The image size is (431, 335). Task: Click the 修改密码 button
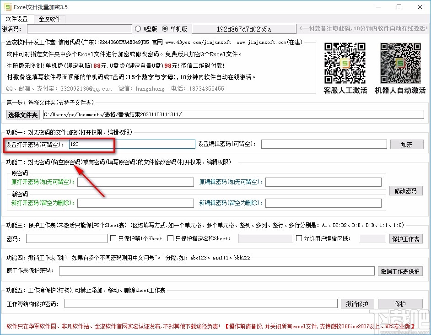(x=405, y=191)
